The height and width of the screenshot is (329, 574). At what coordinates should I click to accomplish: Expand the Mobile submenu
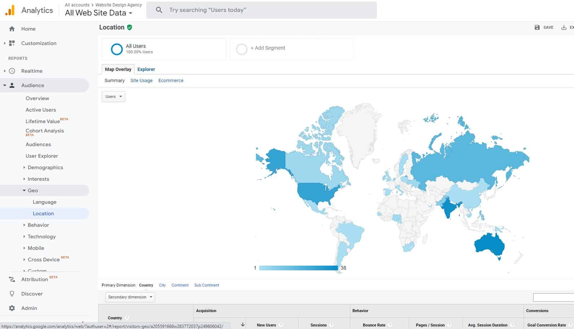24,248
